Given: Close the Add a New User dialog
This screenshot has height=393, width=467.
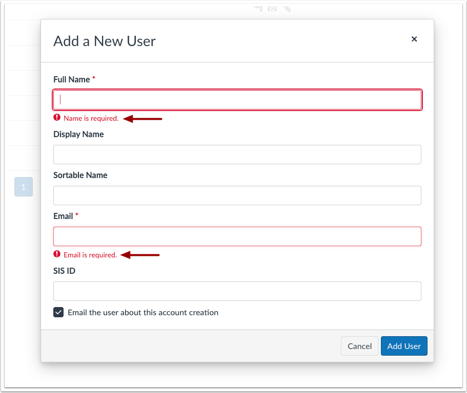Looking at the screenshot, I should [x=414, y=39].
